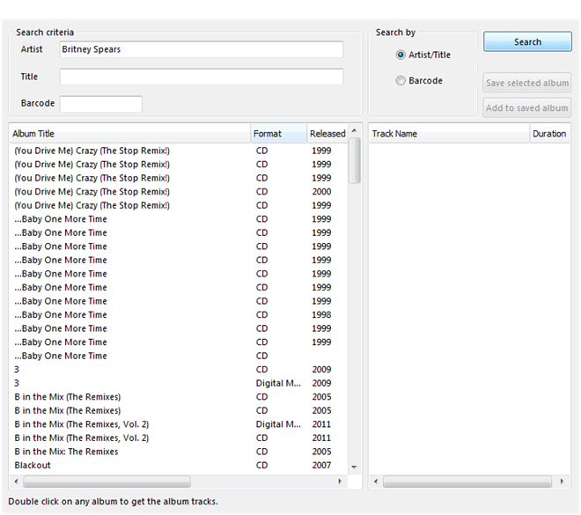This screenshot has width=581, height=515.
Task: Click the CD format cell in Blackout row
Action: tap(261, 465)
